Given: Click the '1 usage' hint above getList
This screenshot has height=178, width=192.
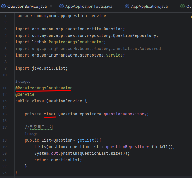Looking at the screenshot, I should click(x=31, y=134).
